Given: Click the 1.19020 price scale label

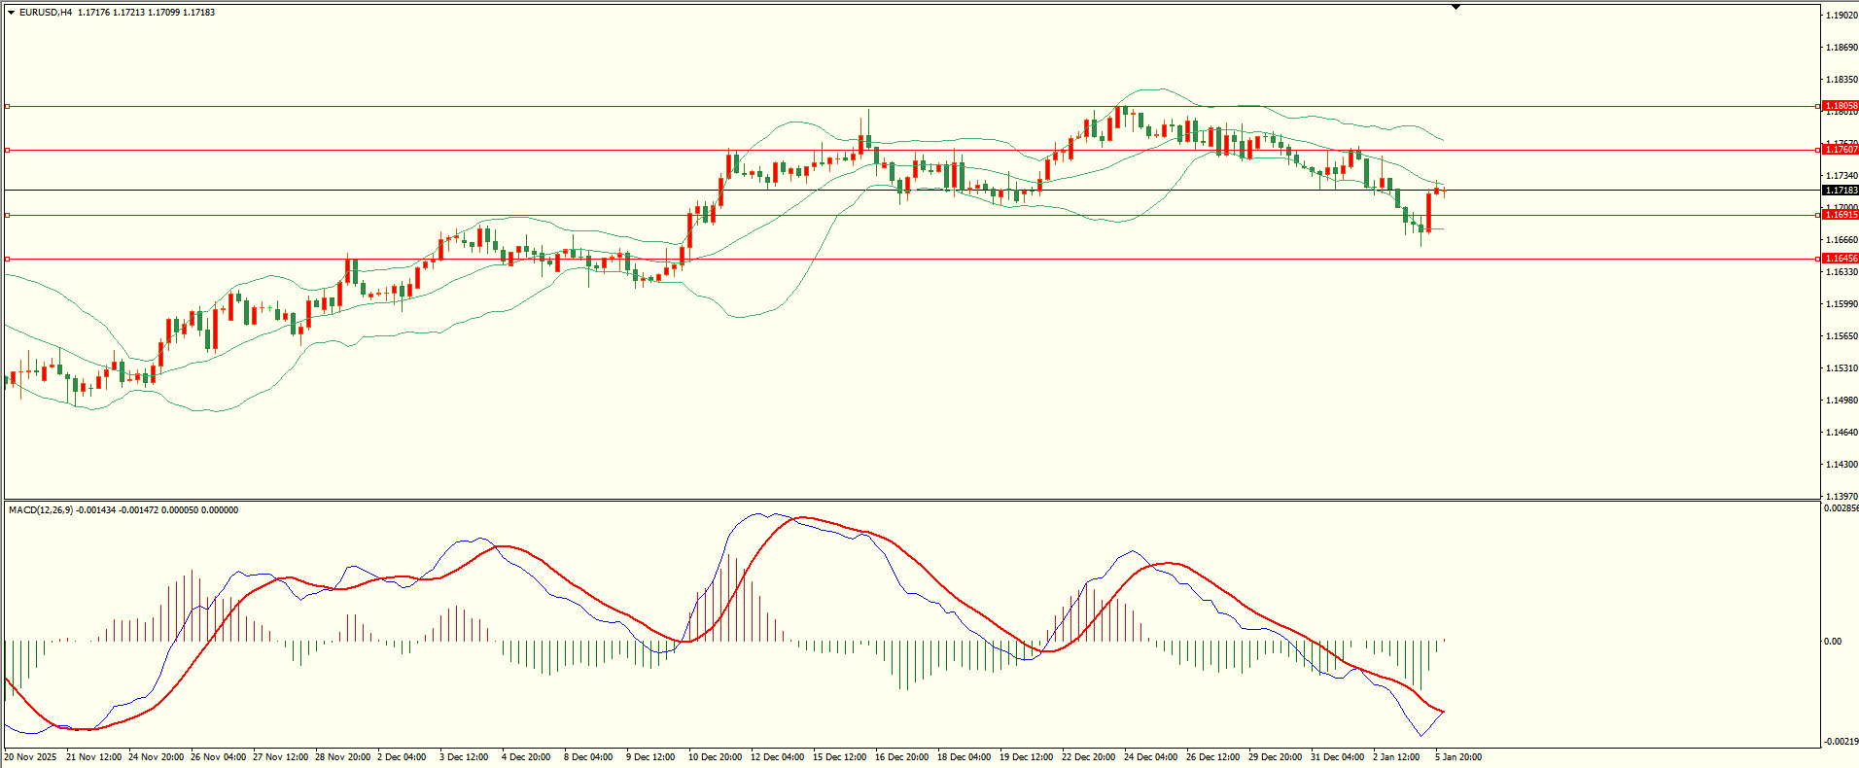Looking at the screenshot, I should click(x=1841, y=16).
